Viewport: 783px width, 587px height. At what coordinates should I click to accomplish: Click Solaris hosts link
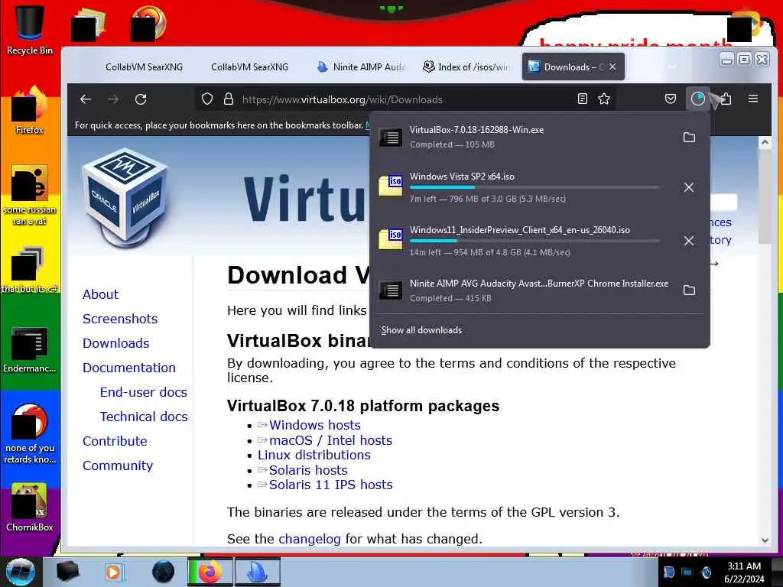(x=308, y=470)
